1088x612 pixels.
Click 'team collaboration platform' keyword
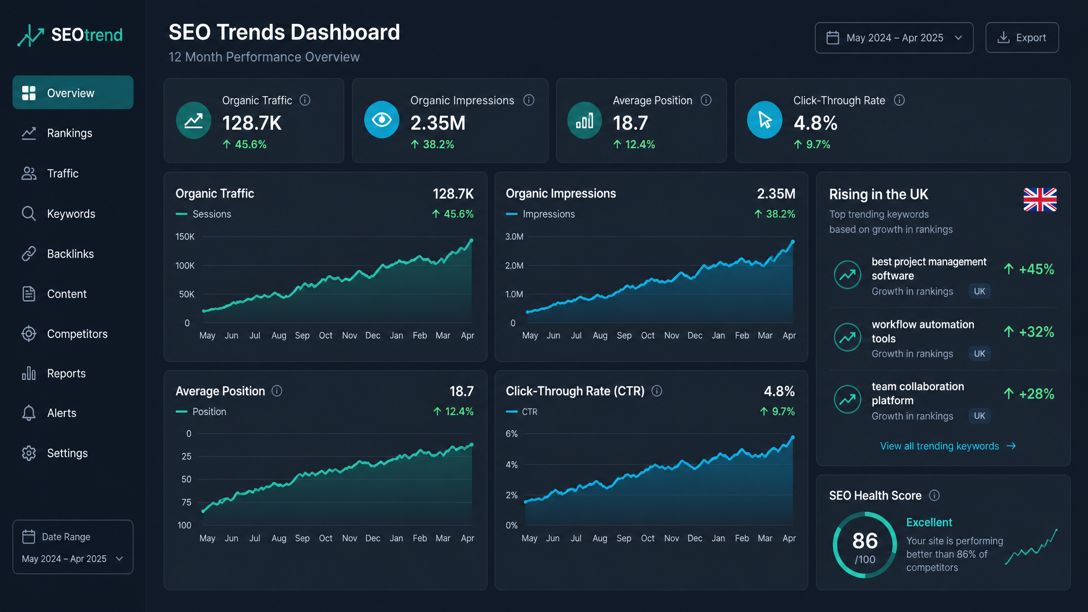918,394
